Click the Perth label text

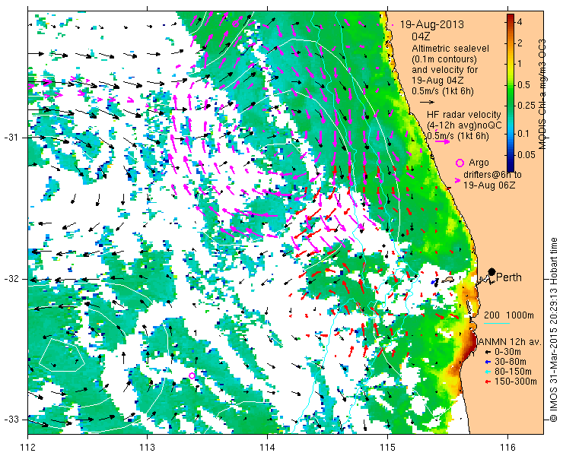[x=509, y=277]
